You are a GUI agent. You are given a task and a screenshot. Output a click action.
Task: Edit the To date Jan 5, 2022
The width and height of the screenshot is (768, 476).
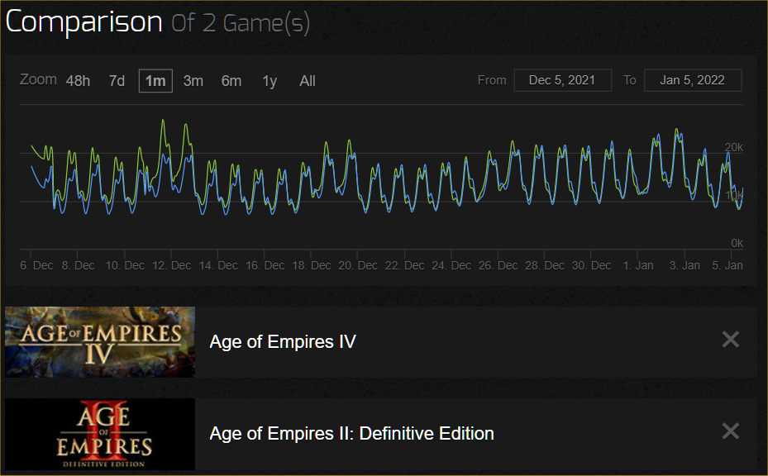pyautogui.click(x=693, y=80)
